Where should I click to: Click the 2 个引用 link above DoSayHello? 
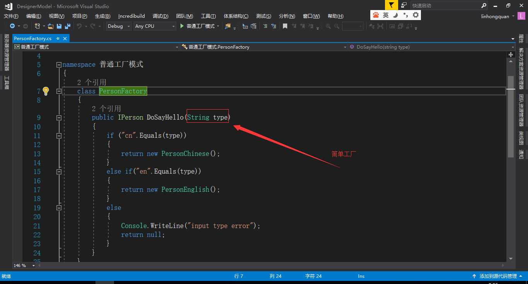[x=106, y=108]
